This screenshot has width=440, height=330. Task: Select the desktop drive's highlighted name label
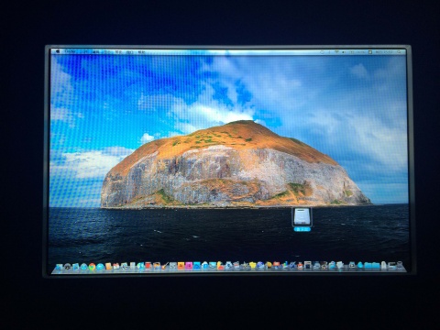coord(302,229)
